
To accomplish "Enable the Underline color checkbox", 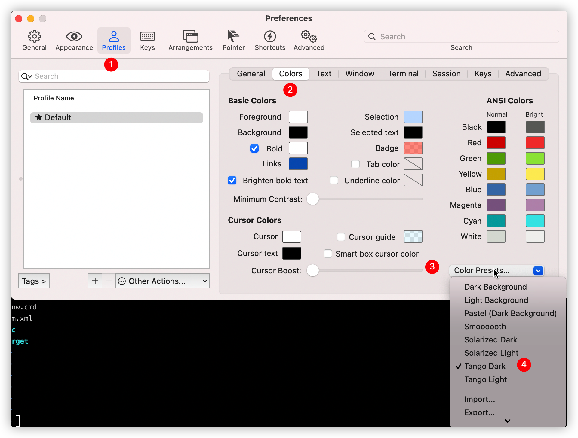I will [334, 180].
